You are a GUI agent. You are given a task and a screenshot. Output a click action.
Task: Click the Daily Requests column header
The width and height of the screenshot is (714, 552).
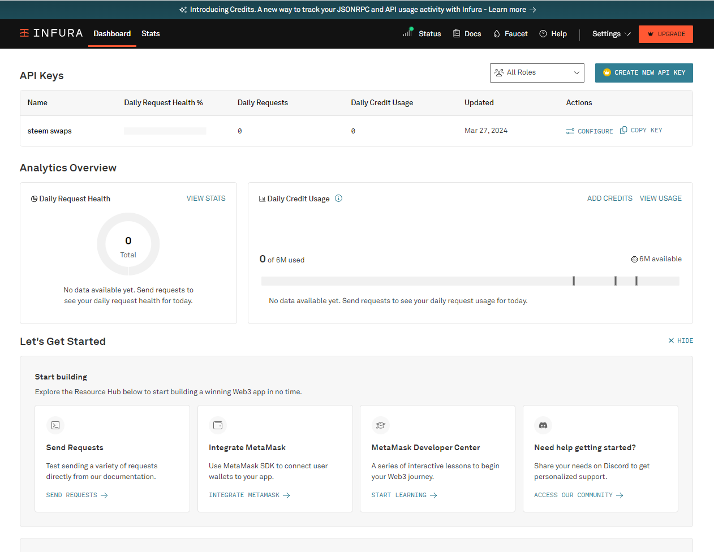(263, 103)
